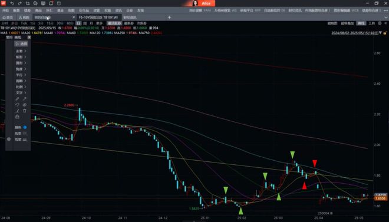The width and height of the screenshot is (389, 222).
Task: Expand the 文字 text tools submenu
Action: (x=21, y=92)
